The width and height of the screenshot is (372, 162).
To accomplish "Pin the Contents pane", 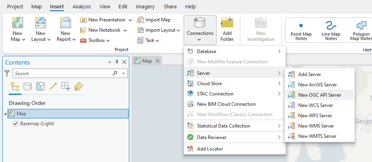I will coord(117,62).
